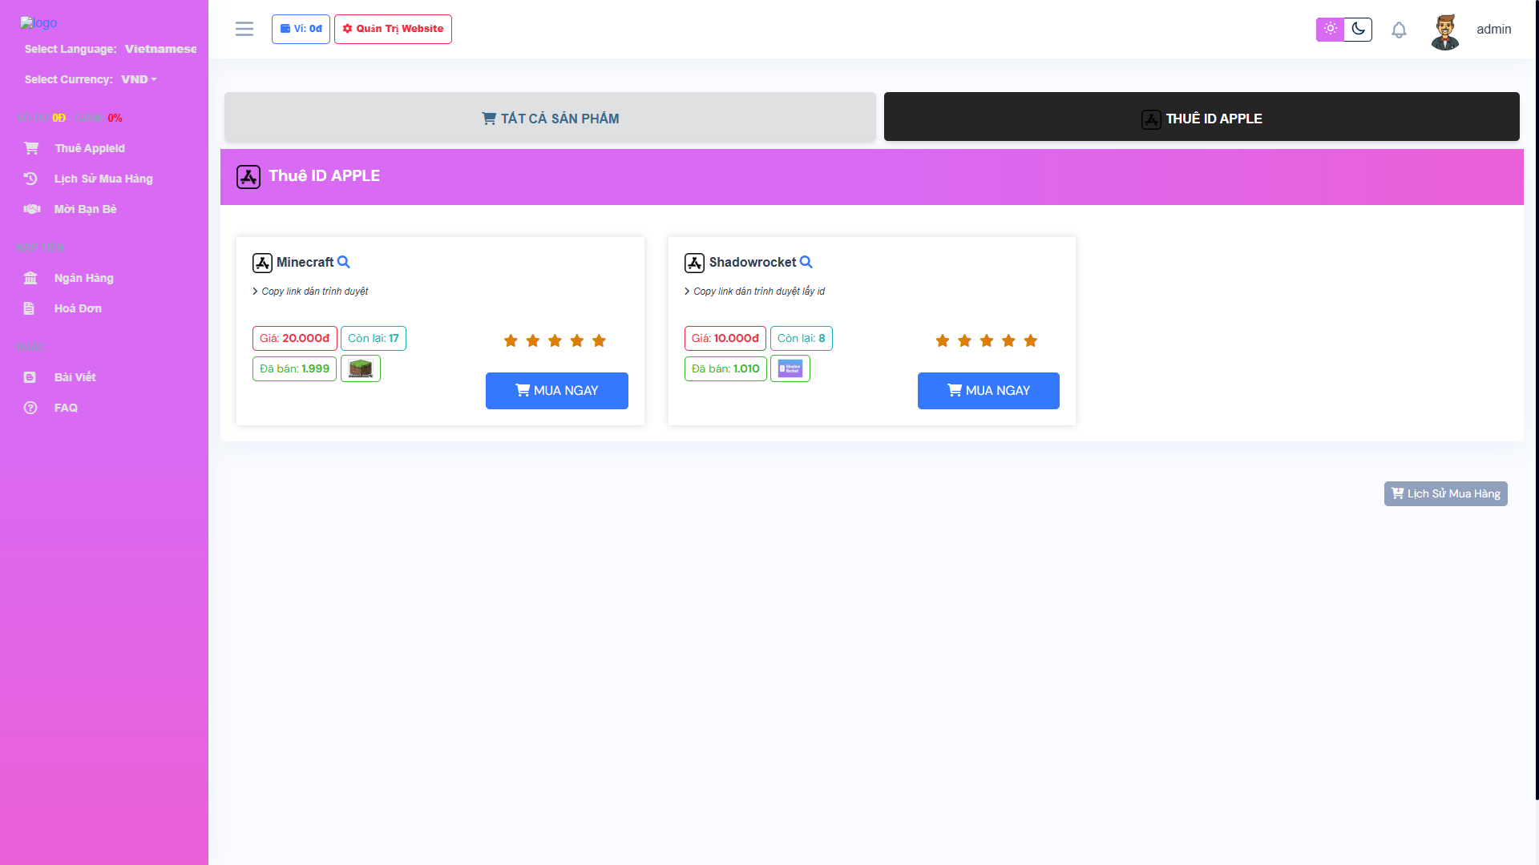Click the admin avatar picture
Viewport: 1539px width, 865px height.
pyautogui.click(x=1444, y=31)
